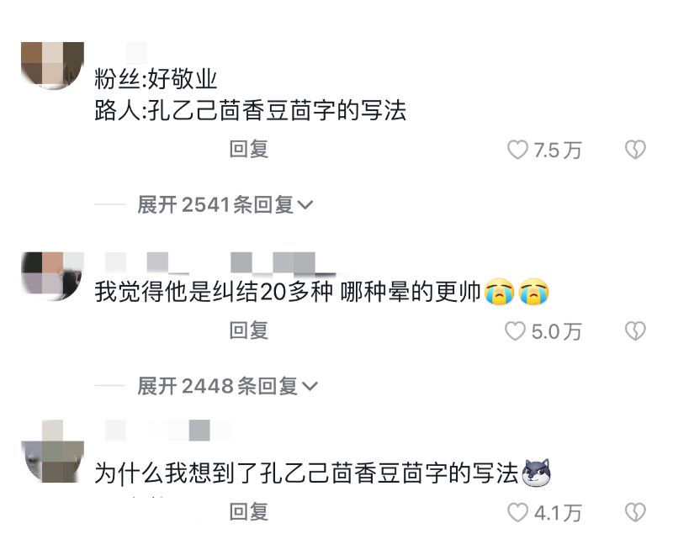This screenshot has width=673, height=539.
Task: Open the second commenter's blurred username
Action: tap(220, 262)
